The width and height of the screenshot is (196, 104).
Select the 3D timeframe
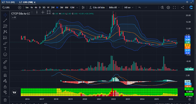pos(44,7)
